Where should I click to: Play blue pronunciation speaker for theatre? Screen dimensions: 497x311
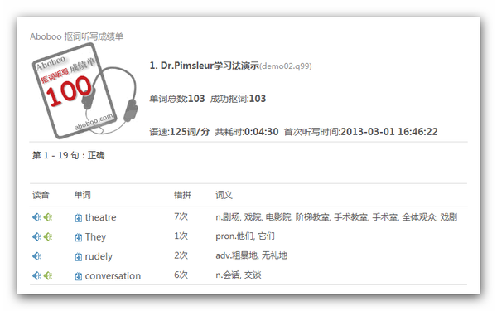pos(36,217)
